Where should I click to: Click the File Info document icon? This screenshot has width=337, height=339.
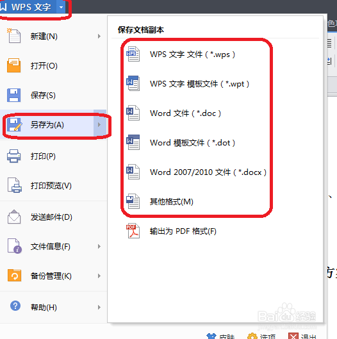pyautogui.click(x=15, y=246)
